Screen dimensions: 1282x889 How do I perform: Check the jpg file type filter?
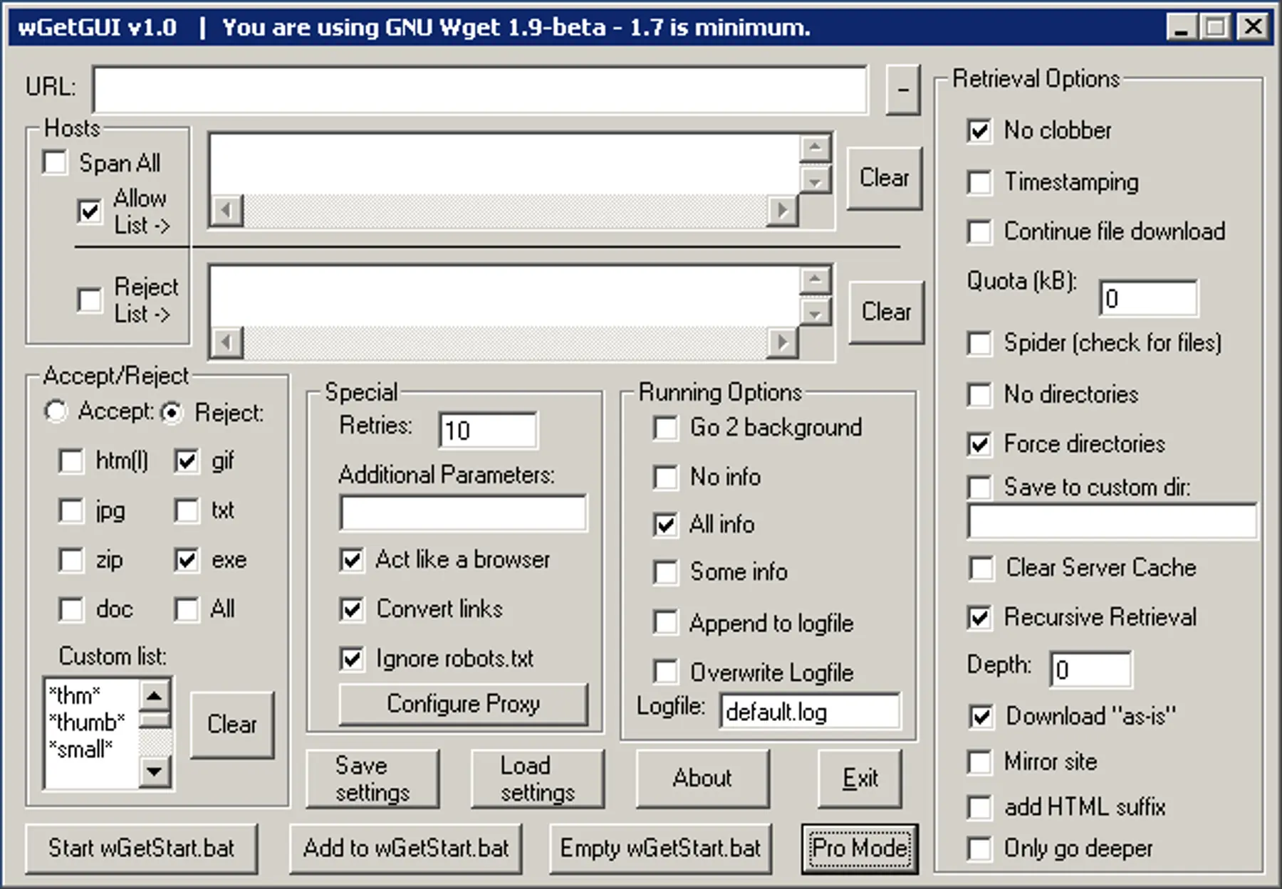pyautogui.click(x=71, y=511)
